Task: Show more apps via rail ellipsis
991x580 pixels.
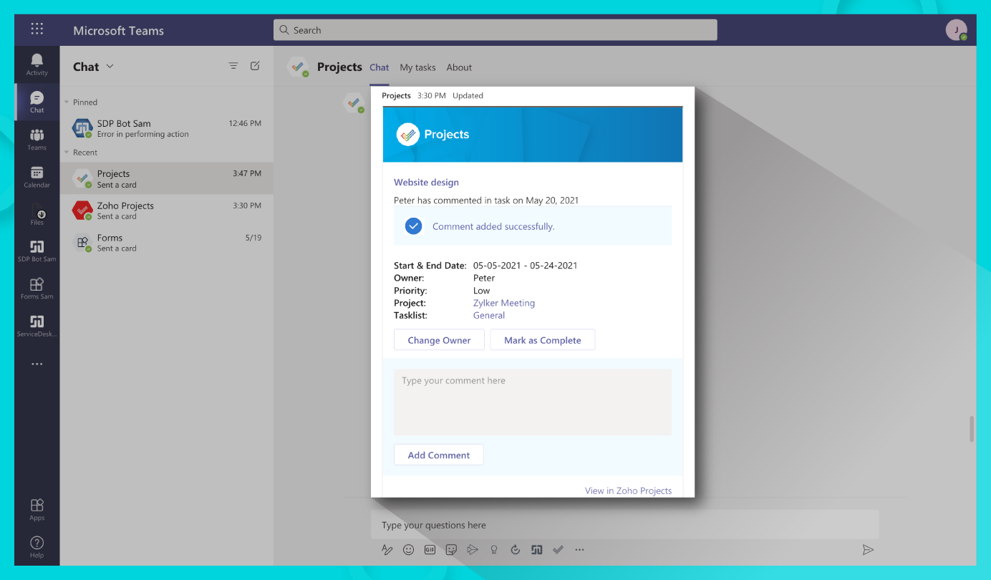Action: coord(37,364)
